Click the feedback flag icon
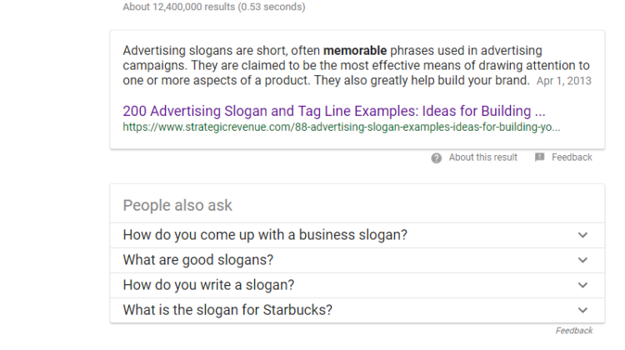Image resolution: width=625 pixels, height=350 pixels. 539,157
